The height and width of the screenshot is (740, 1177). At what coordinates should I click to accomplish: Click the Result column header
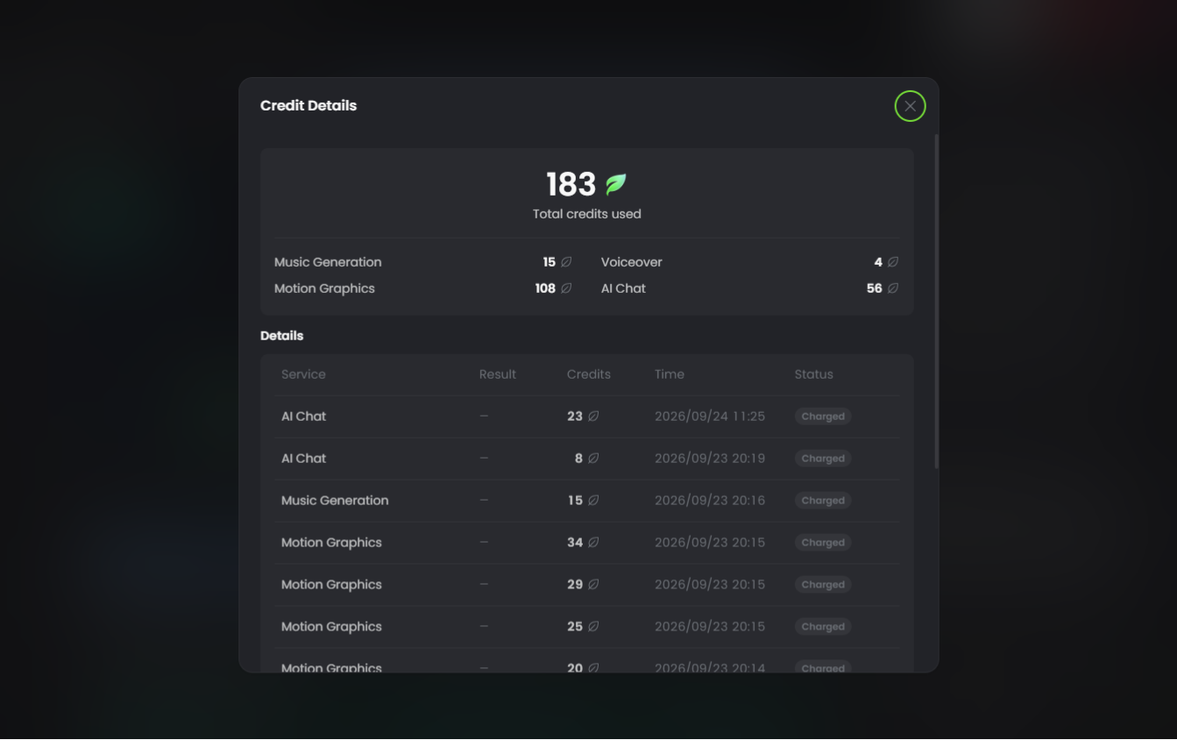click(x=498, y=374)
